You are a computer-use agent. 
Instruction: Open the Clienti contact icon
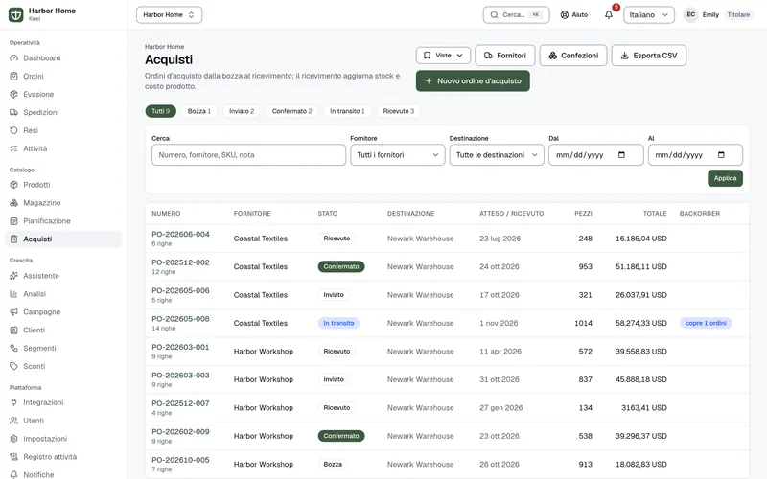tap(13, 330)
